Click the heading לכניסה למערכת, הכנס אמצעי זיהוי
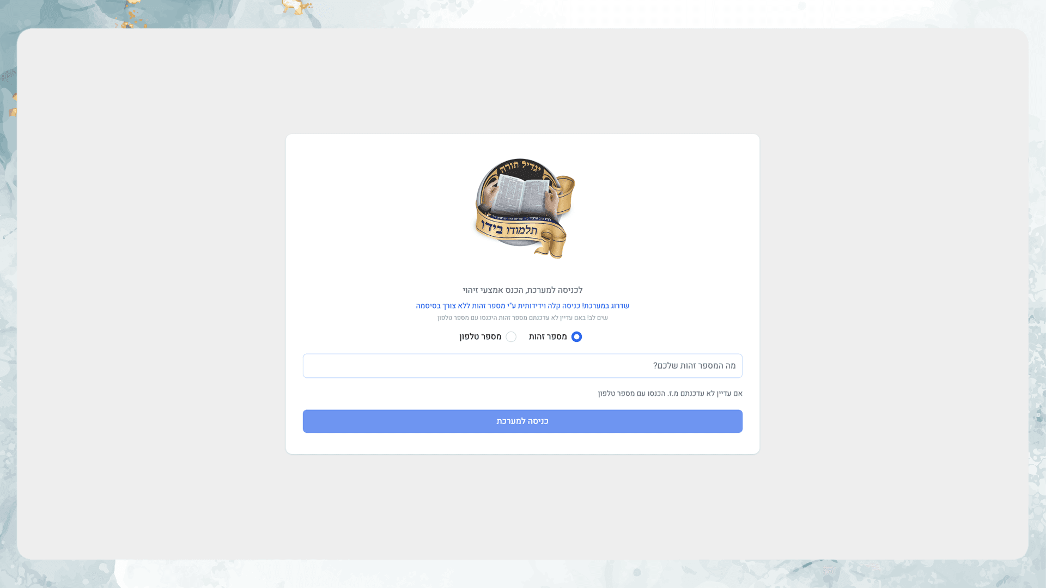This screenshot has height=588, width=1046. pyautogui.click(x=522, y=290)
